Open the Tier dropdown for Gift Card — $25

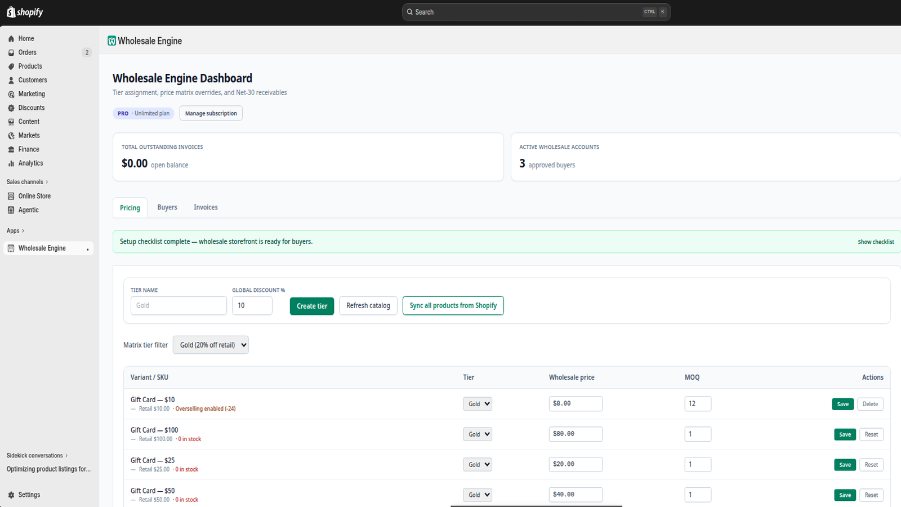[478, 465]
